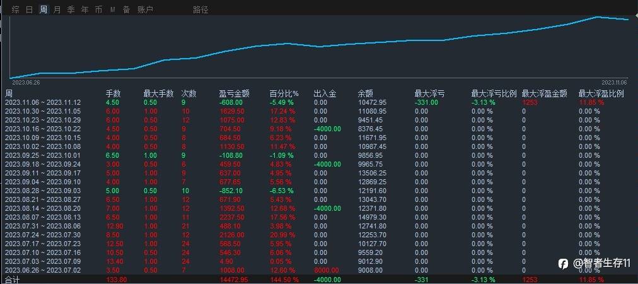Viewport: 638px width, 284px height.
Task: Sort by the 次数 column header
Action: point(188,93)
